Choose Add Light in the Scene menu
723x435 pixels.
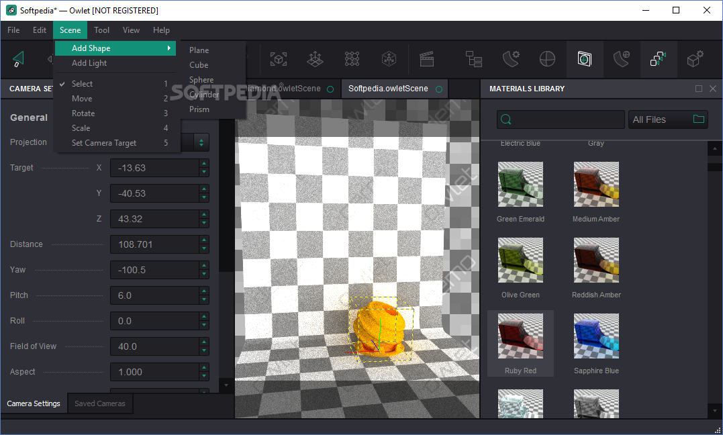pyautogui.click(x=115, y=63)
